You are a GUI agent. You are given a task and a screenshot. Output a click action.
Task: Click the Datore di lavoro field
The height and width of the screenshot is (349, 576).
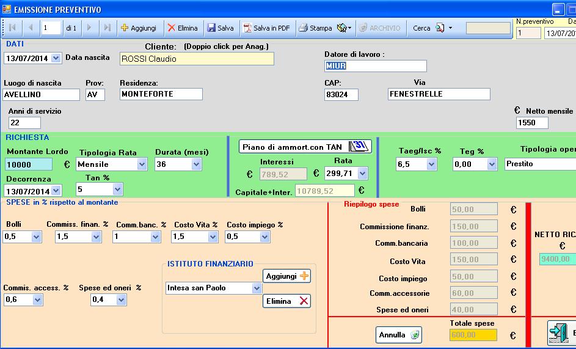point(376,66)
